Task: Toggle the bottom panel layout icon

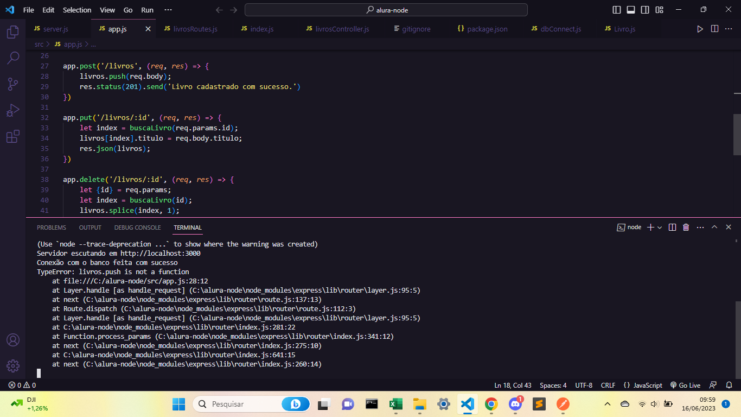Action: pos(631,10)
